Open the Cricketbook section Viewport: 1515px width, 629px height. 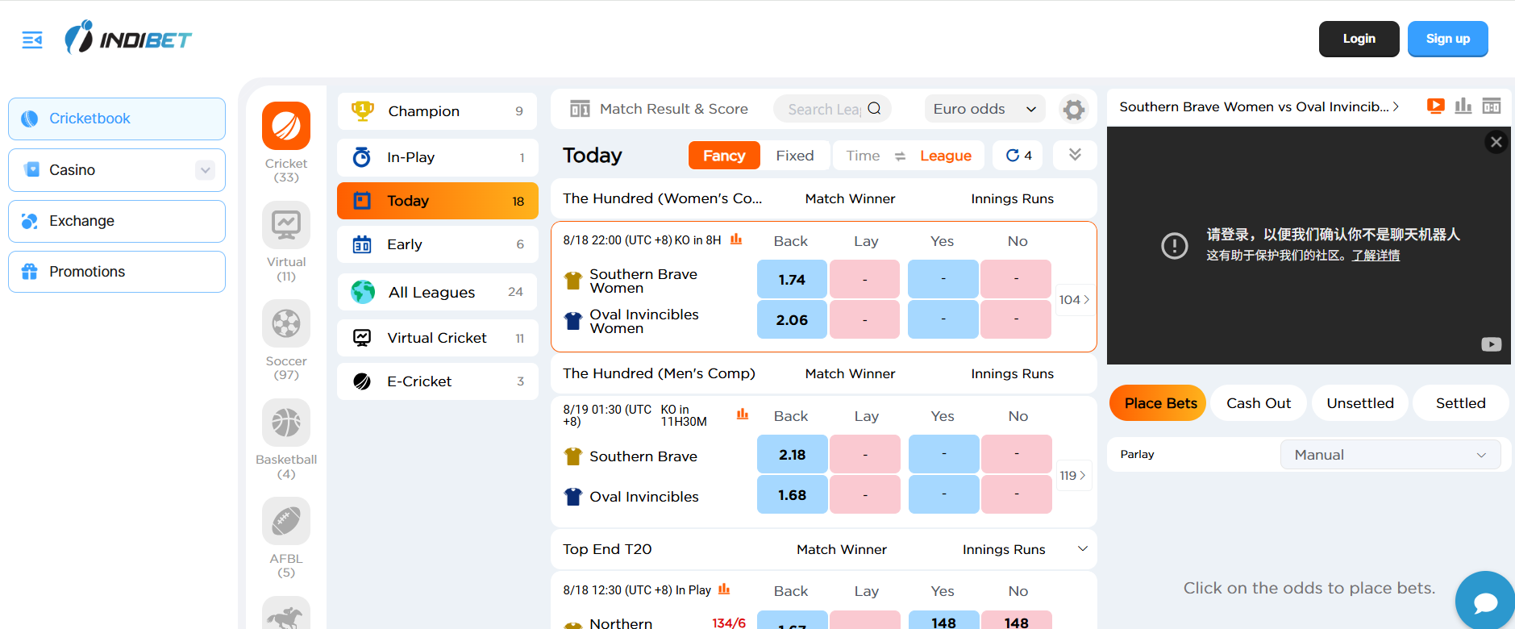point(117,119)
